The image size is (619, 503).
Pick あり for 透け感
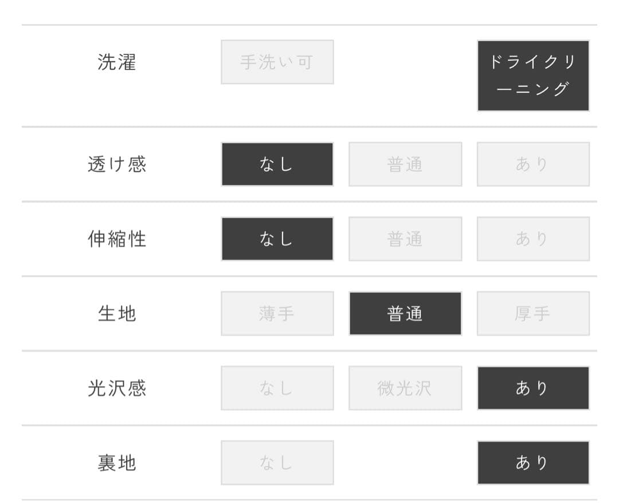point(533,164)
